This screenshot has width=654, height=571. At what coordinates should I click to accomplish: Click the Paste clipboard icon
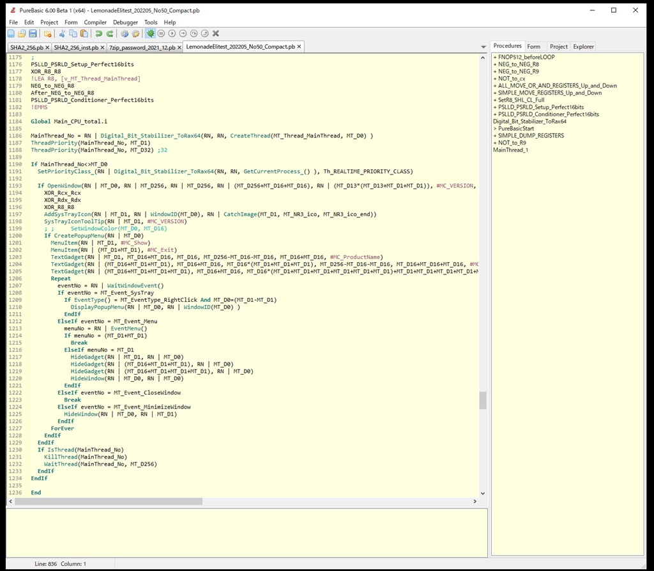click(84, 33)
